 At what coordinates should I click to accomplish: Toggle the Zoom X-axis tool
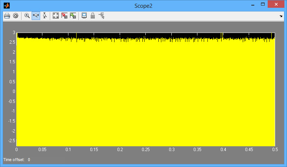click(x=36, y=16)
